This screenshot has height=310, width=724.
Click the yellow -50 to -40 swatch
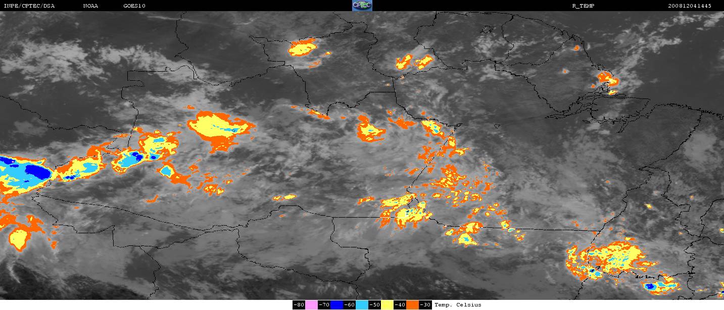[387, 305]
